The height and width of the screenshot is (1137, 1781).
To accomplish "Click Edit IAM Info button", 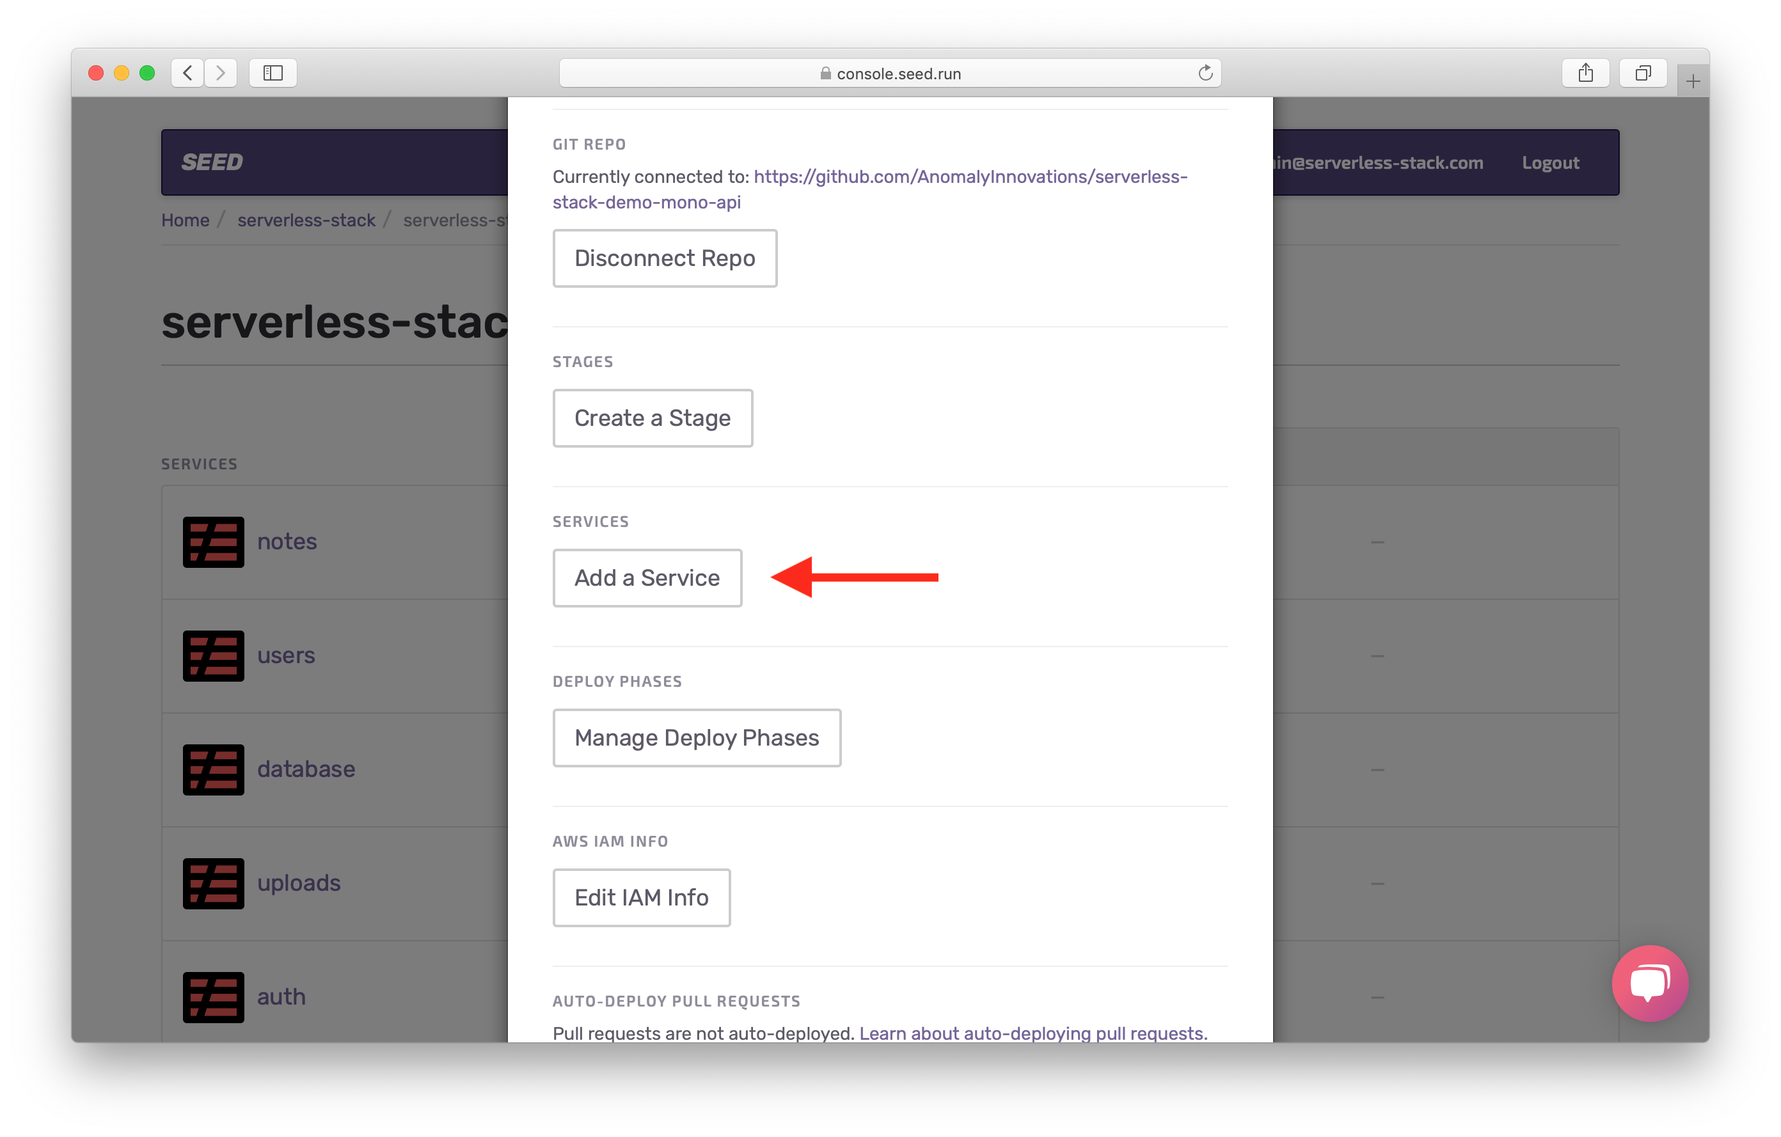I will coord(641,897).
